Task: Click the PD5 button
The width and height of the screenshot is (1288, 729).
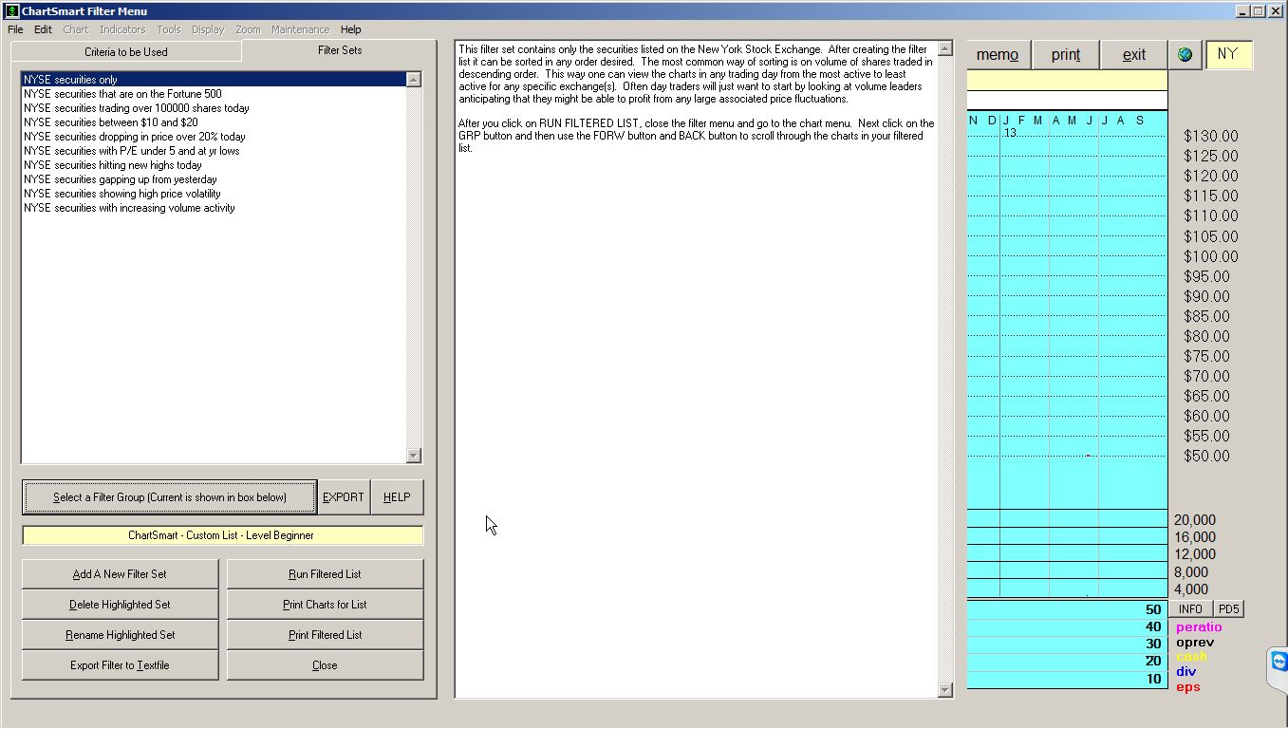Action: 1228,609
